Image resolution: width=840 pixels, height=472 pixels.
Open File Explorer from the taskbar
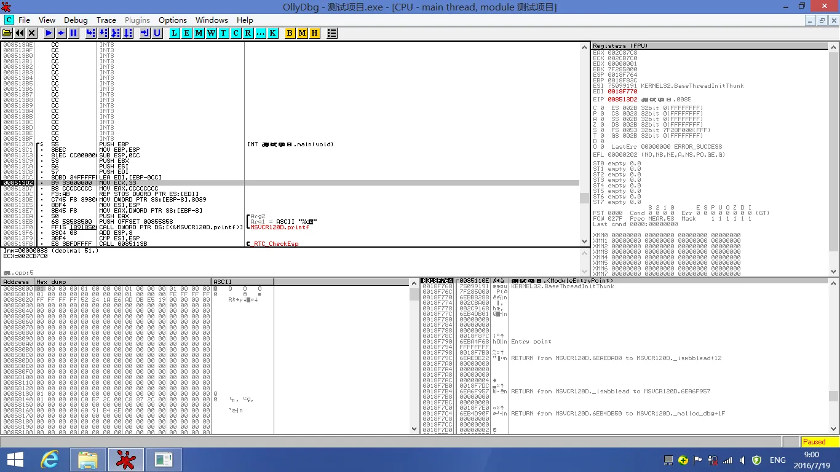(x=88, y=460)
